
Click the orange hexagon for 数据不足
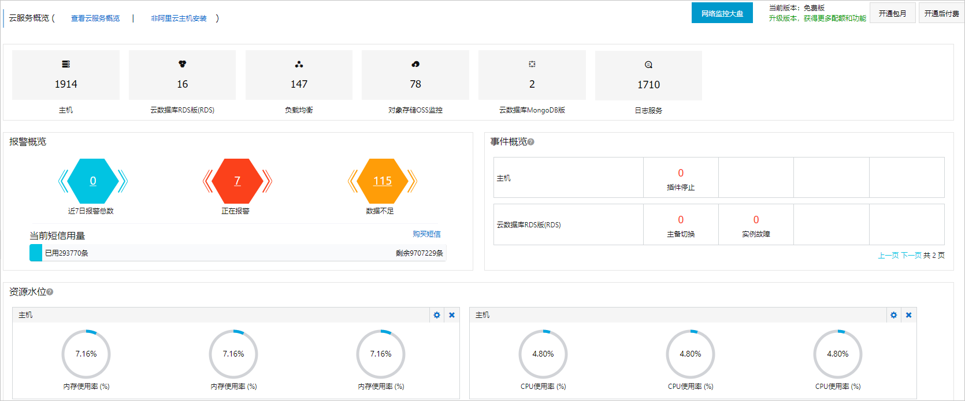tap(383, 181)
